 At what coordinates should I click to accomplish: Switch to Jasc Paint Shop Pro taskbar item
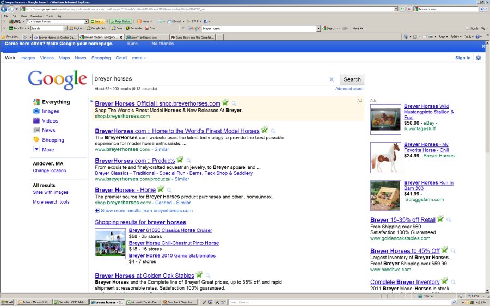pos(180,302)
